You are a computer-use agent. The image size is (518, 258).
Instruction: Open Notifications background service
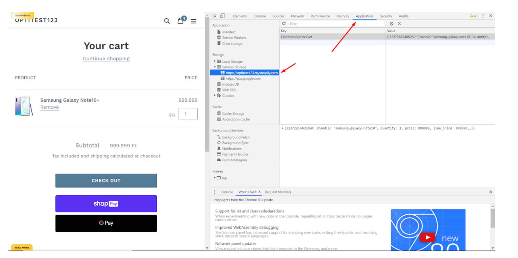pyautogui.click(x=232, y=149)
